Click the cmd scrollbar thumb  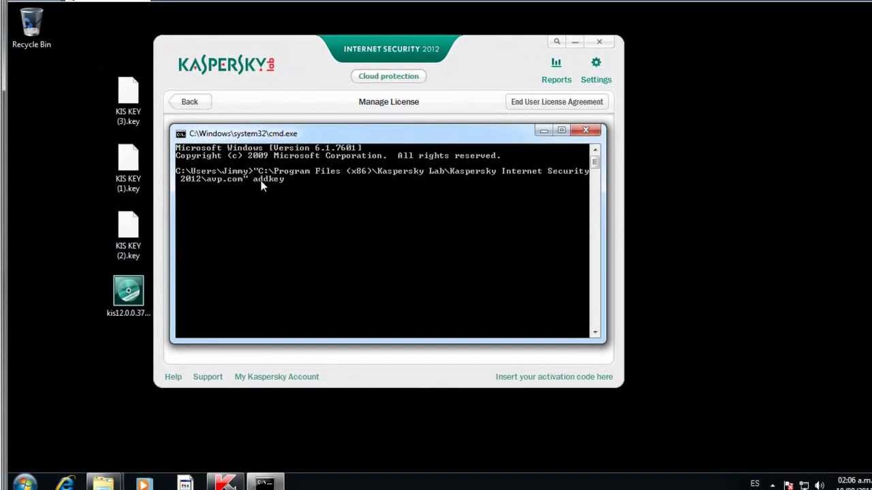point(595,162)
